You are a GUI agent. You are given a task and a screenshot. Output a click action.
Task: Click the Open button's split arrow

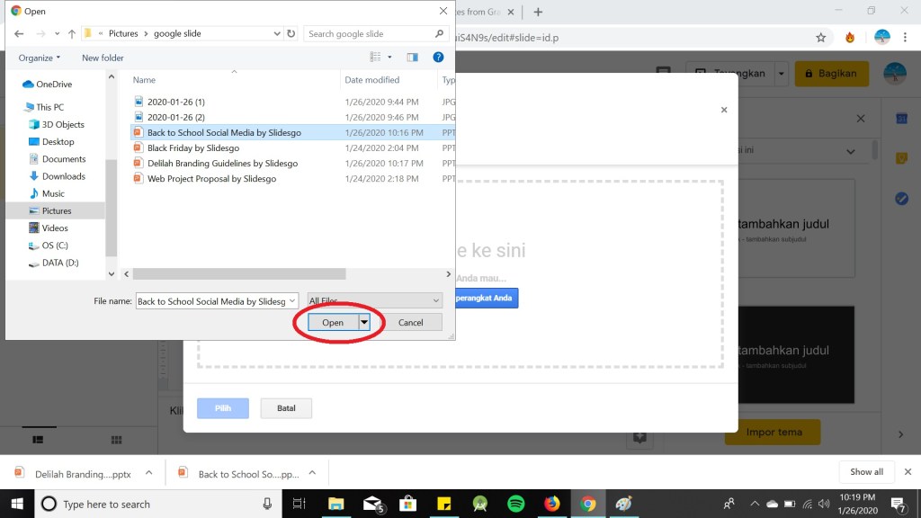tap(364, 322)
